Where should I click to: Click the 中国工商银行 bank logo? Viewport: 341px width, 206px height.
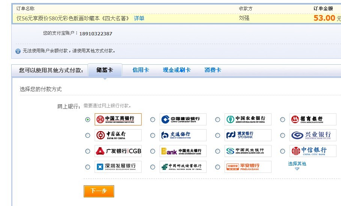118,119
